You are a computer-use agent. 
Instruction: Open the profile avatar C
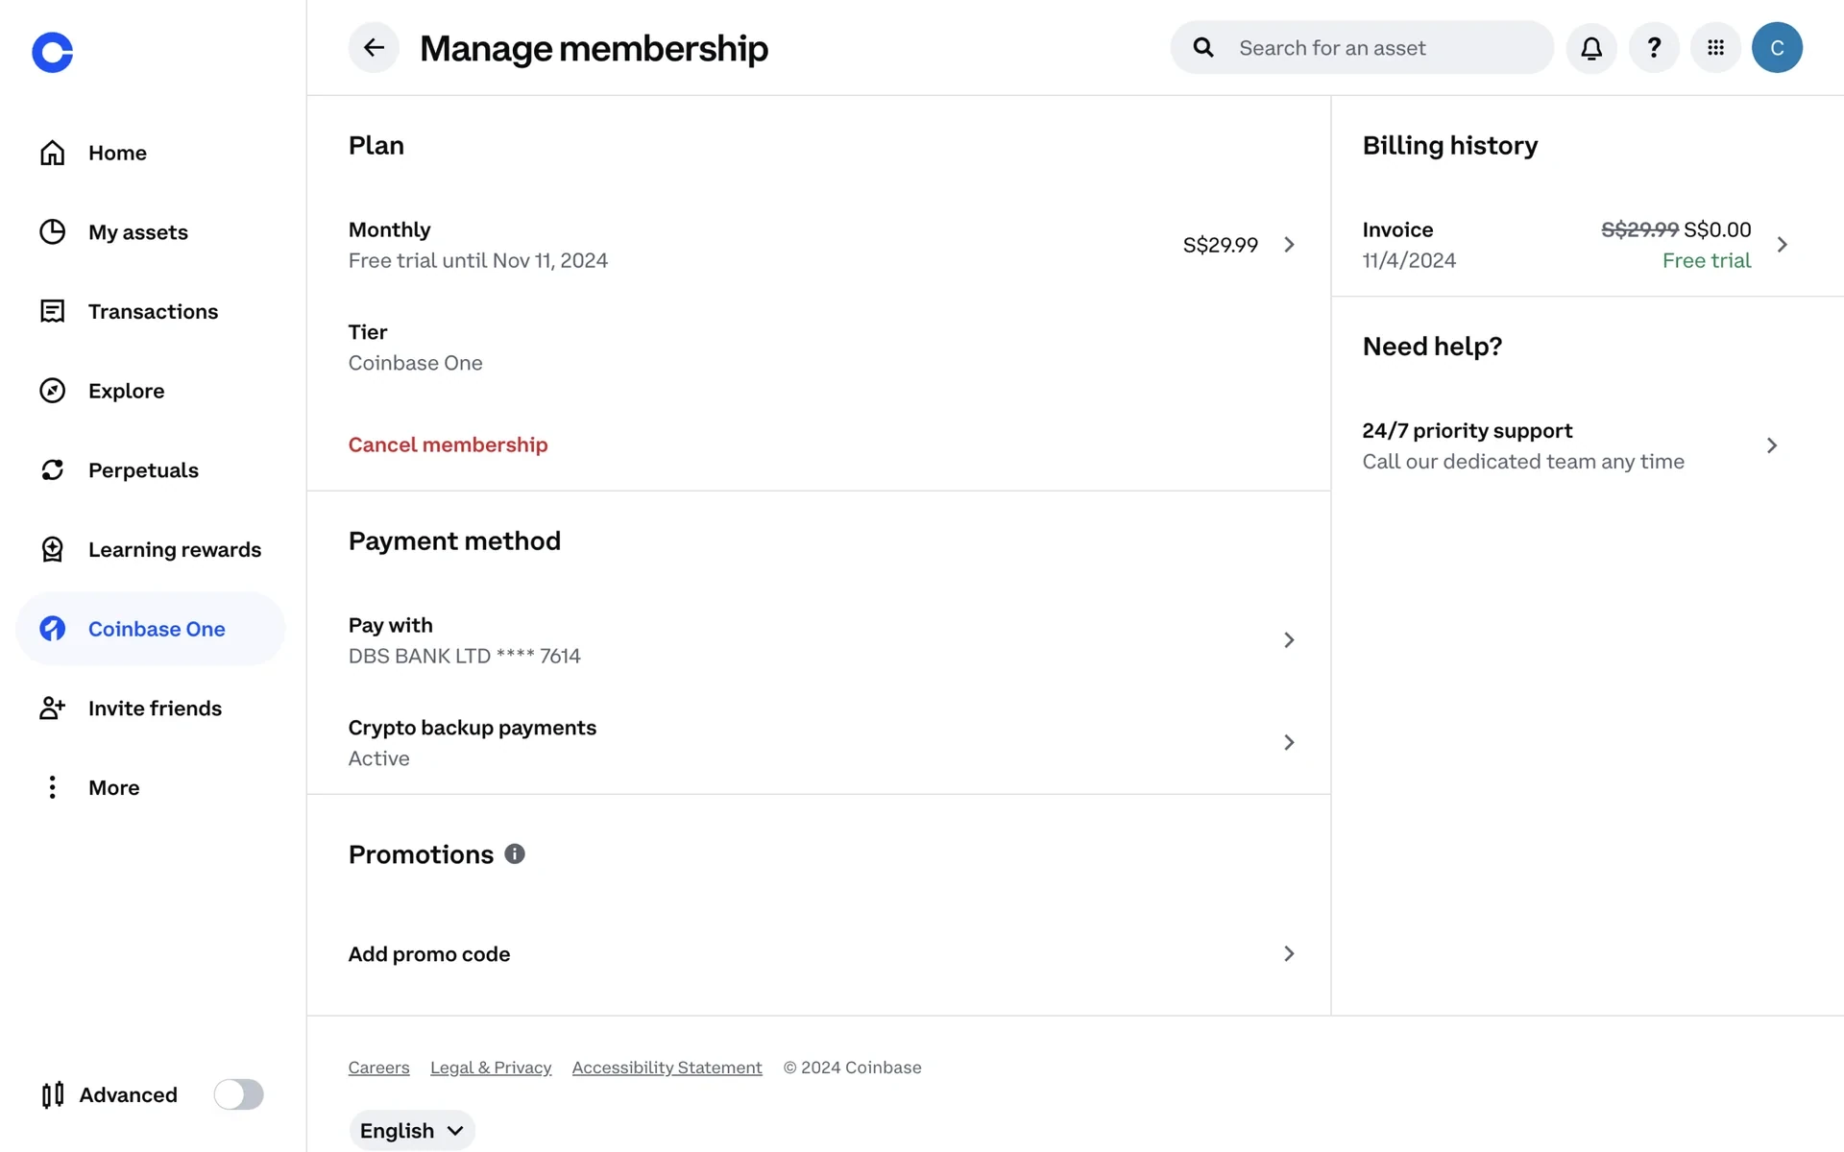[1777, 47]
